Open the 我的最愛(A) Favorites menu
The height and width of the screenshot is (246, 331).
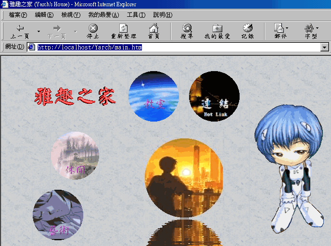click(x=103, y=15)
